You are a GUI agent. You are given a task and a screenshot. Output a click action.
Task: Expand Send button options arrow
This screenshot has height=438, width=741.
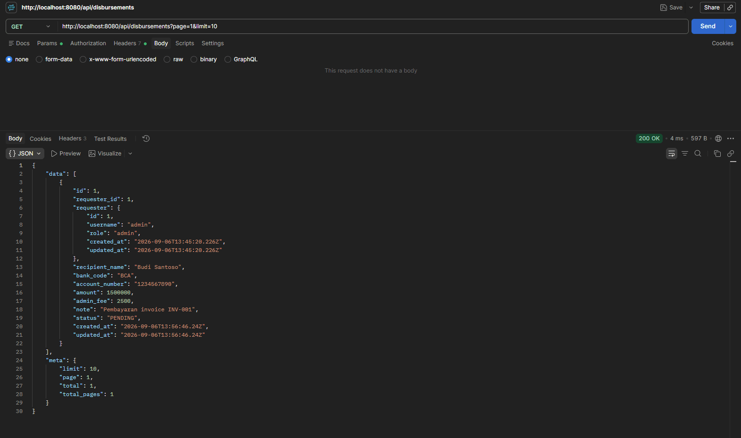coord(730,26)
